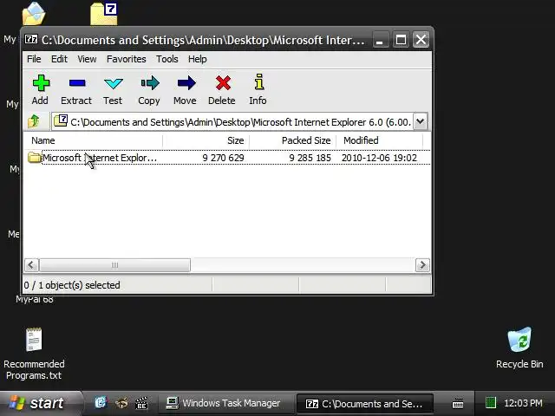Click the second quick launch icon
This screenshot has height=416, width=555.
click(x=121, y=402)
